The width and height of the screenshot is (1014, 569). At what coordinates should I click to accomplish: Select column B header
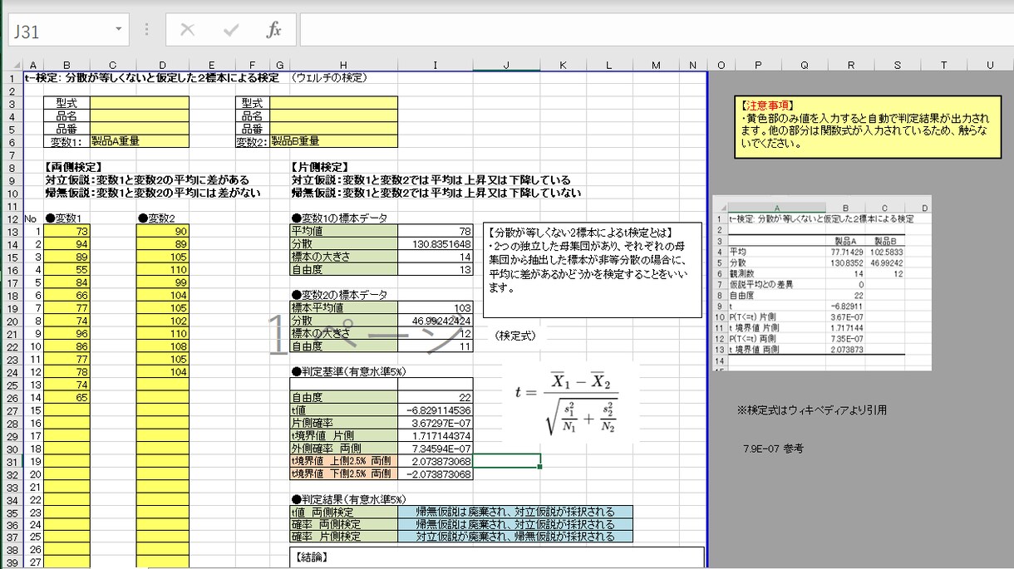pyautogui.click(x=66, y=65)
